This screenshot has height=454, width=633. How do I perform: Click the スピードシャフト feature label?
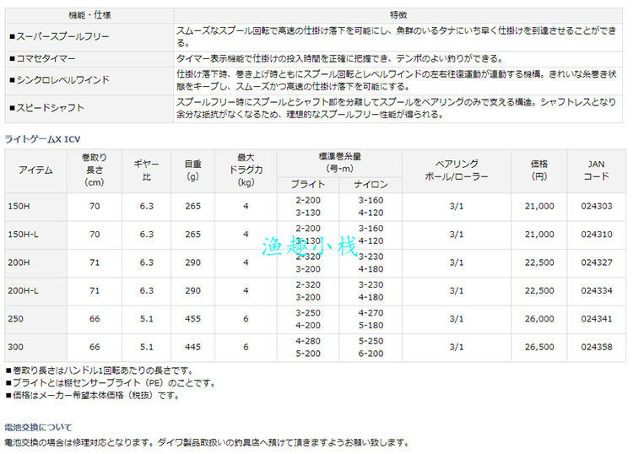tap(46, 108)
